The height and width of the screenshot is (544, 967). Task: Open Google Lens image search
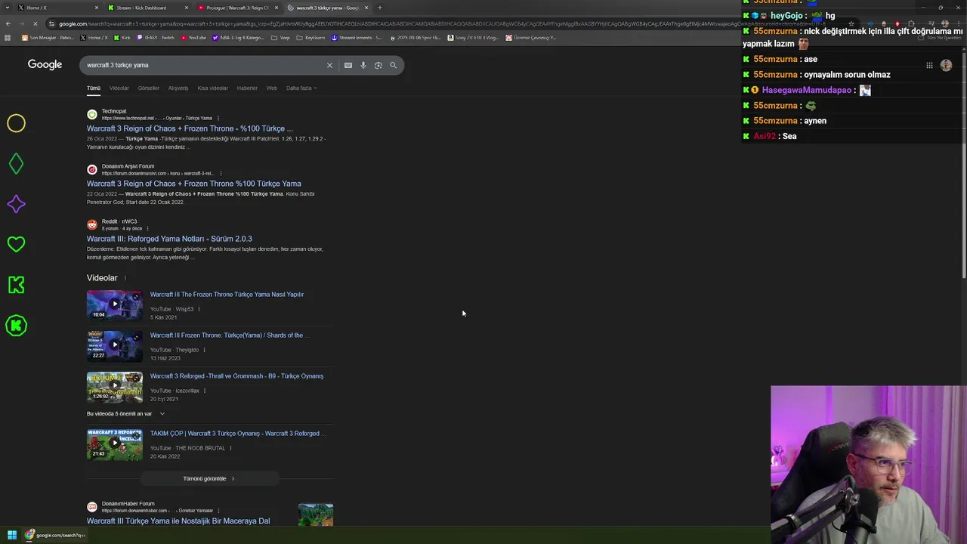378,65
